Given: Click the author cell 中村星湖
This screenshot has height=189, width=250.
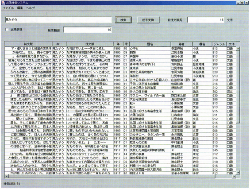Looking at the screenshot, I should [181, 143].
